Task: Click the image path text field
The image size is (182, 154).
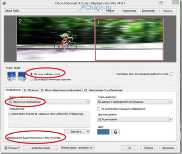Action: pos(49,119)
